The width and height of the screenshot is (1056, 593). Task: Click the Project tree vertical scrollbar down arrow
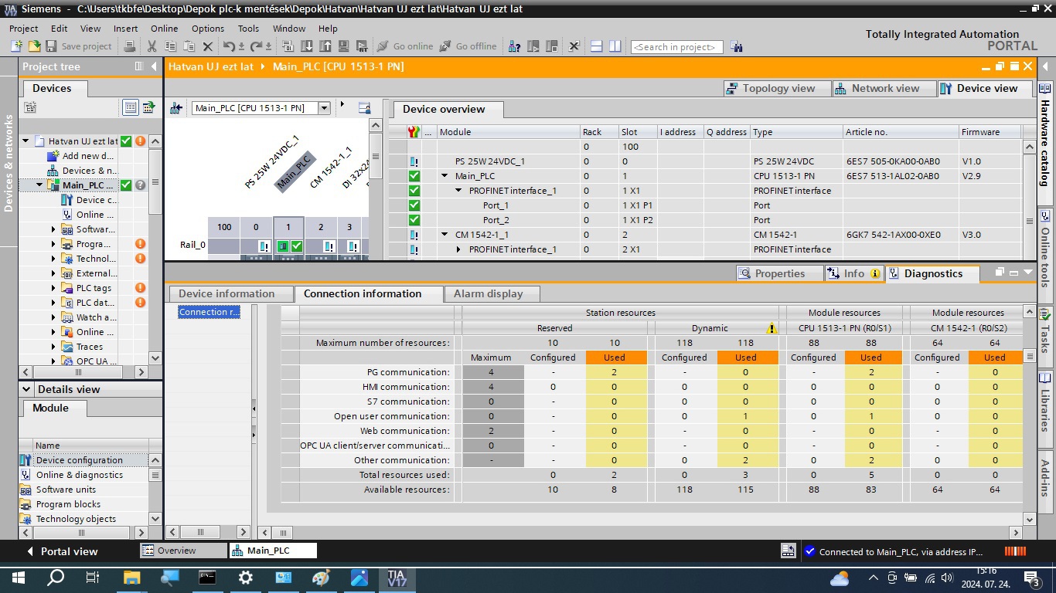(x=155, y=357)
